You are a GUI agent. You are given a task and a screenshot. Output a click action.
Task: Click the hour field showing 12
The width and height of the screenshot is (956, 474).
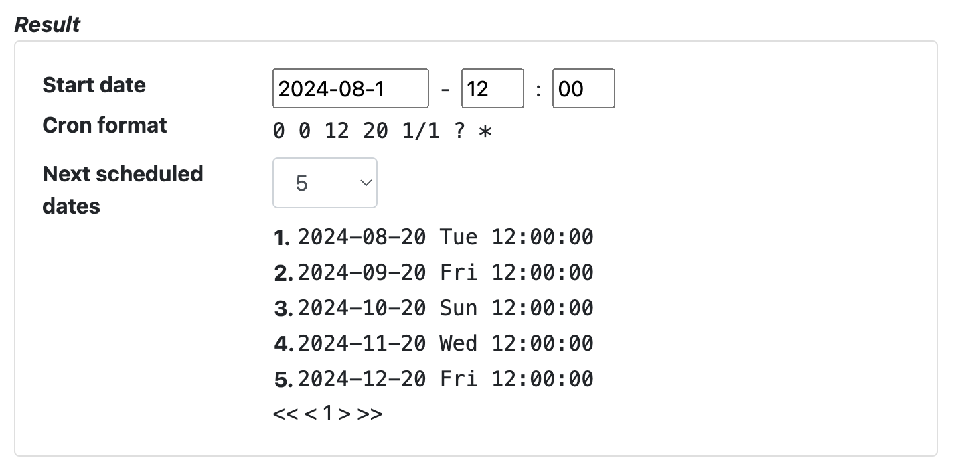tap(492, 88)
